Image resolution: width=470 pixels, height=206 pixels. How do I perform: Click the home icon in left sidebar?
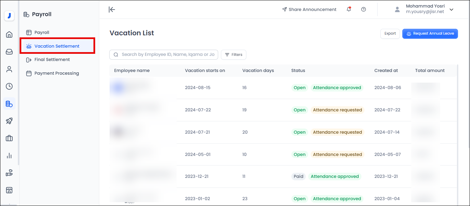9,34
